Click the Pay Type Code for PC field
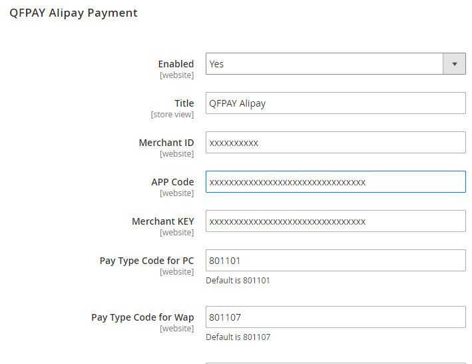 335,261
